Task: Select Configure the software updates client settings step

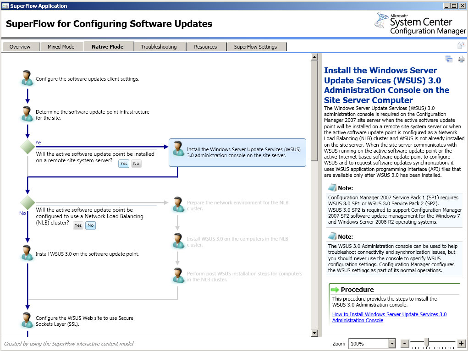Action: (88, 79)
